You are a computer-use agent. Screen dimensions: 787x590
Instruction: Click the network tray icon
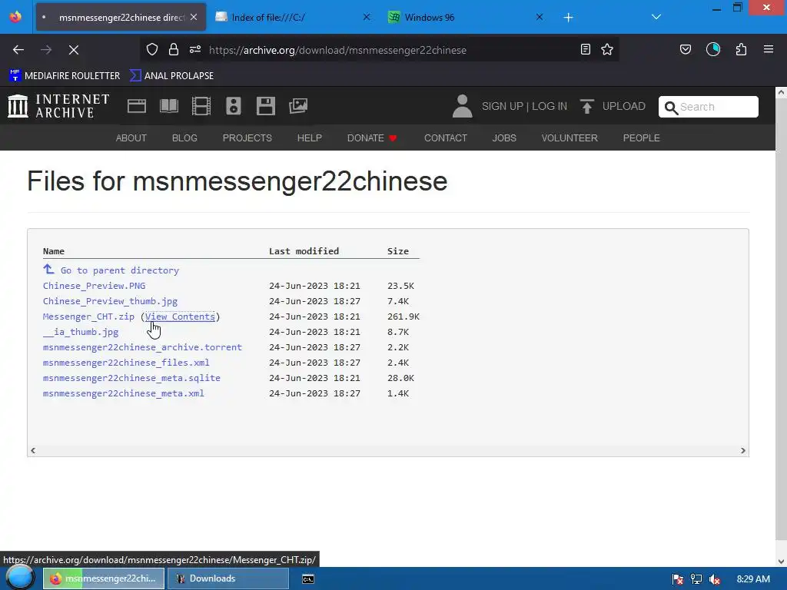(696, 579)
